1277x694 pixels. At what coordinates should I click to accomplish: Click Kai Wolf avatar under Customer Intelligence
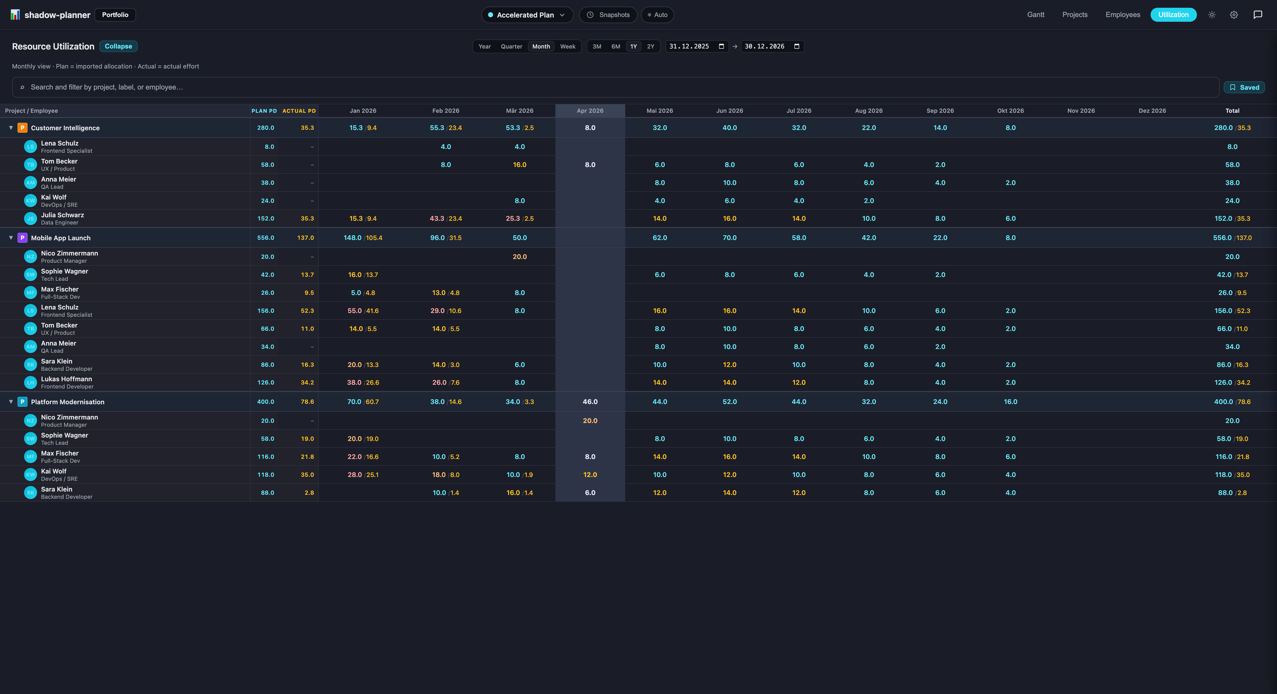(x=31, y=200)
